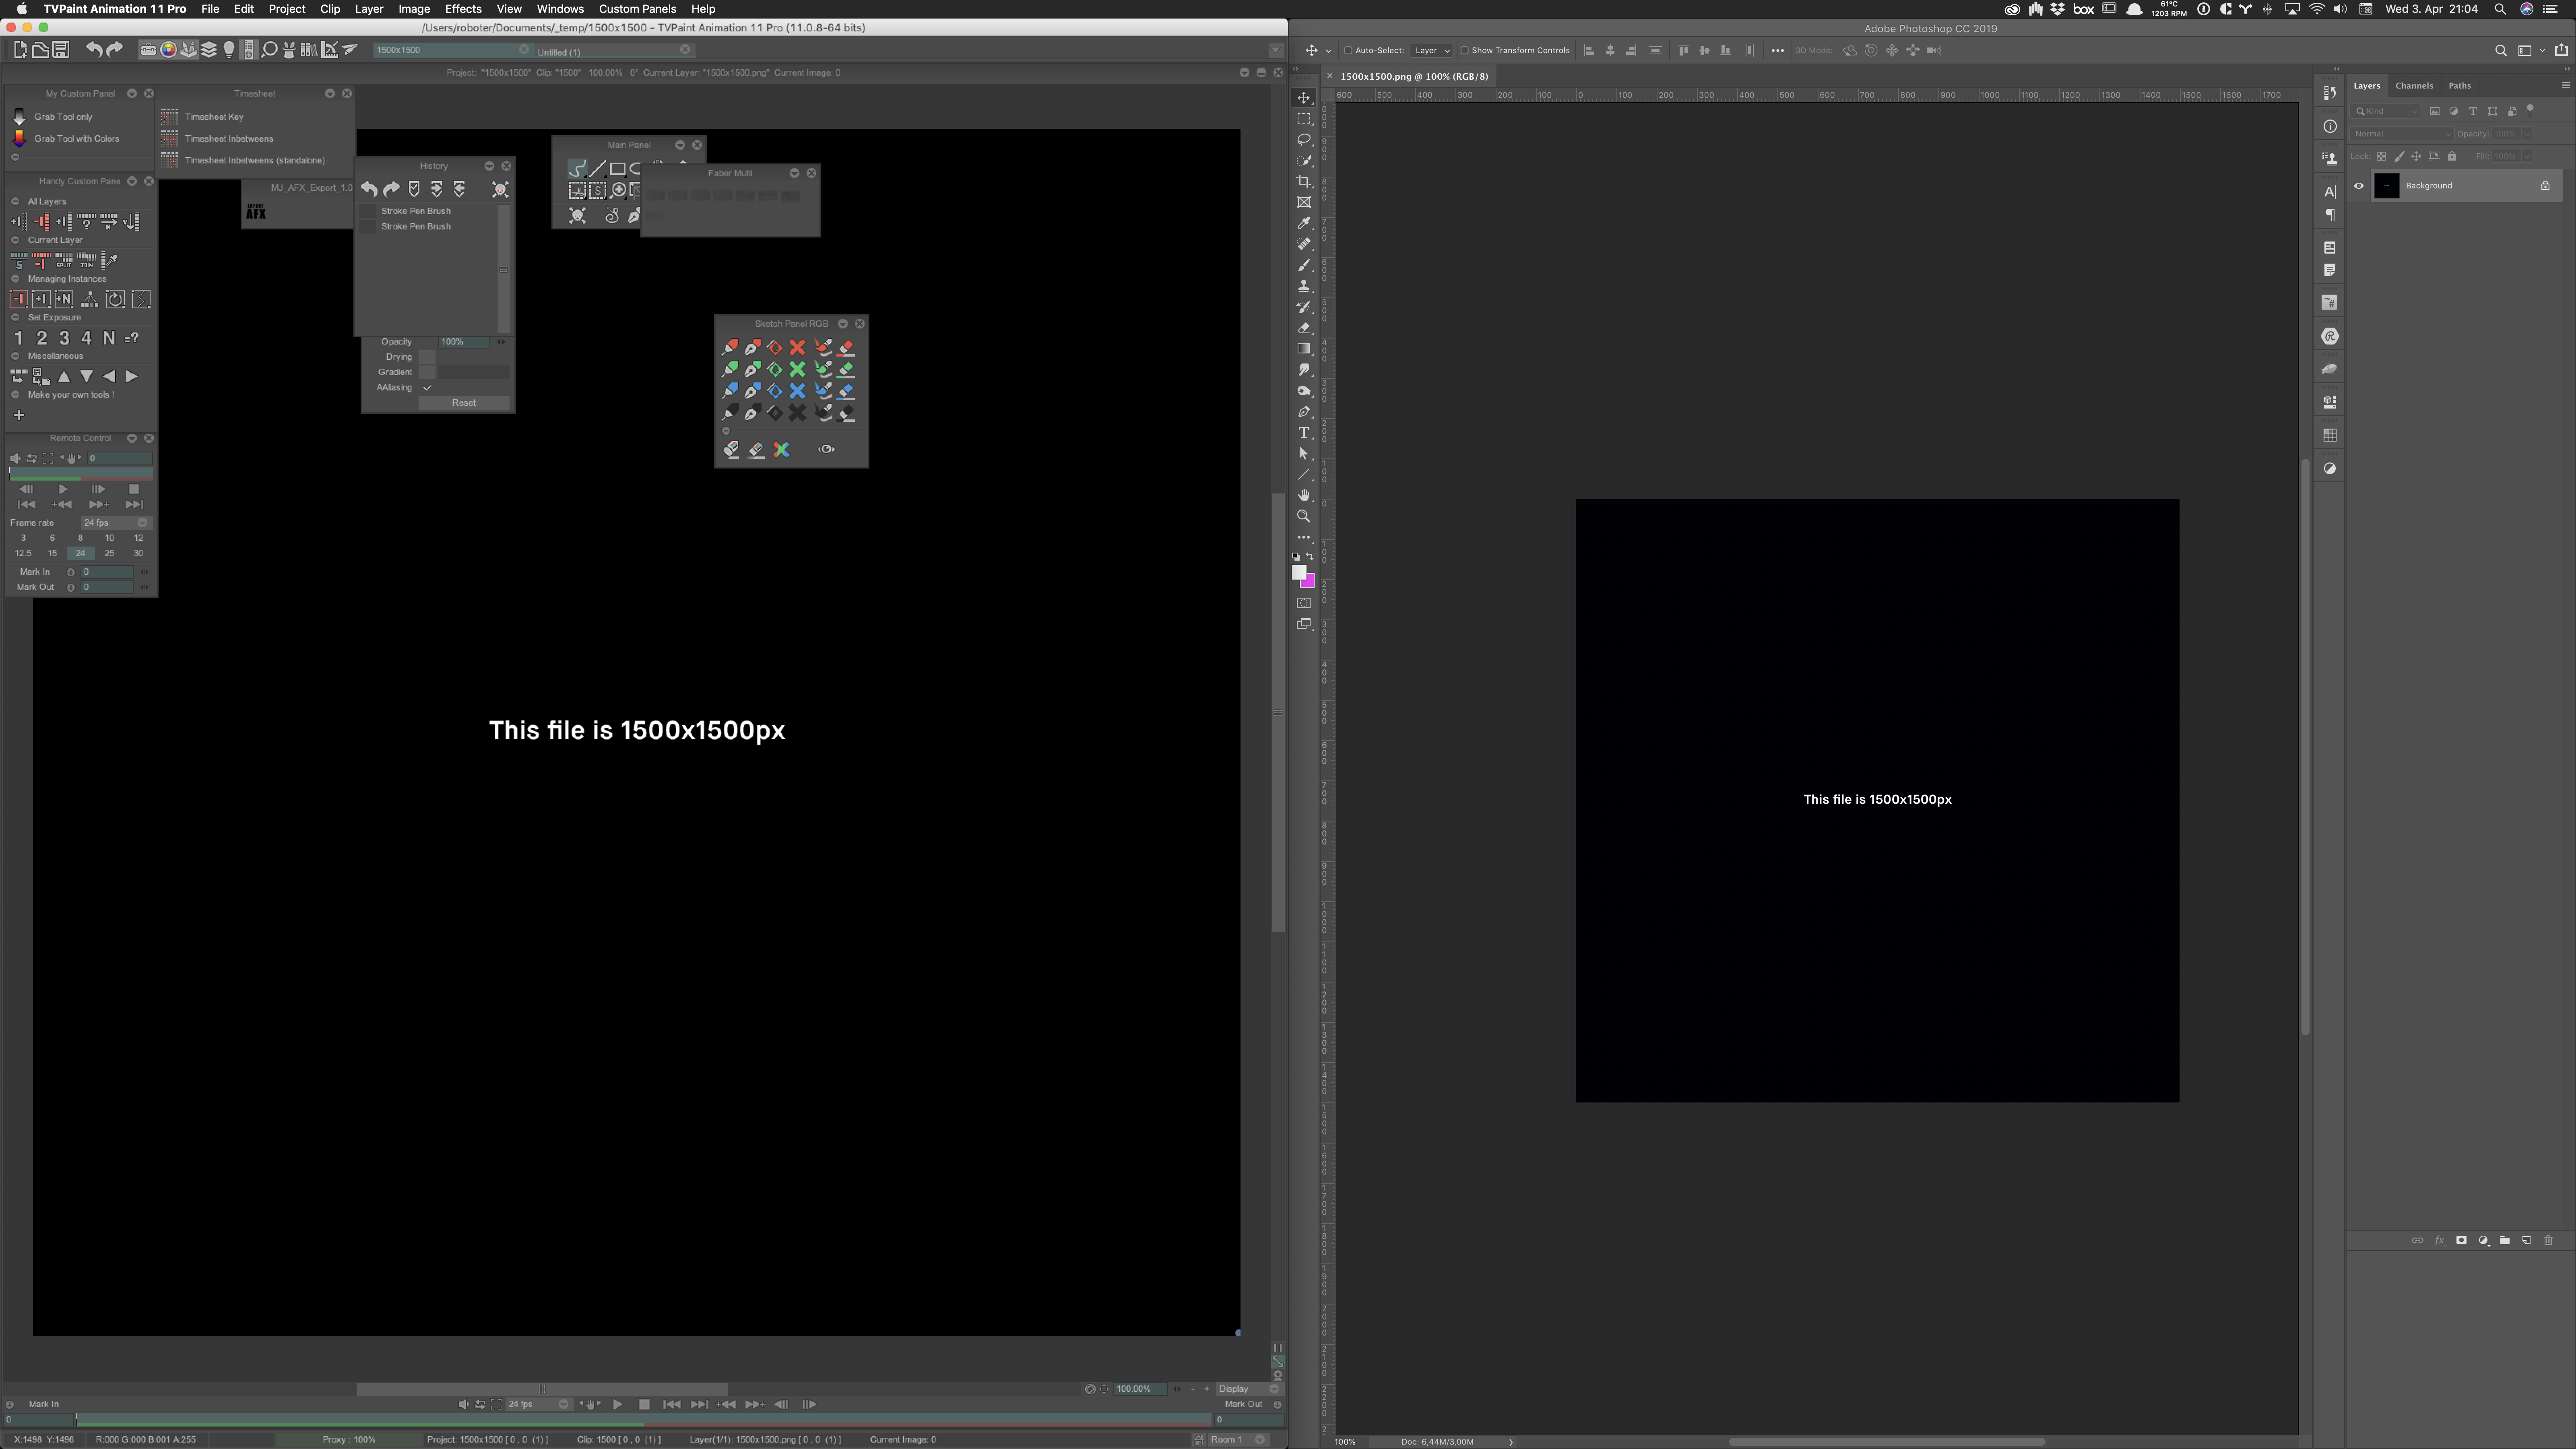Viewport: 2576px width, 1449px height.
Task: Toggle AAliasing checkmark in TVPaint tool panel
Action: [x=427, y=388]
